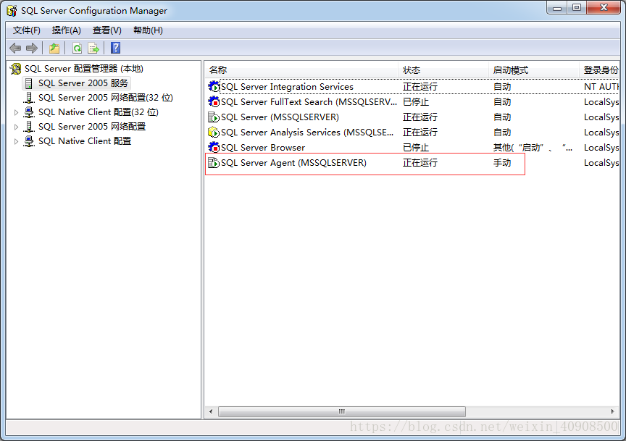626x441 pixels.
Task: Select SQL Server Agent (MSSQLSERVER) row
Action: click(x=412, y=162)
